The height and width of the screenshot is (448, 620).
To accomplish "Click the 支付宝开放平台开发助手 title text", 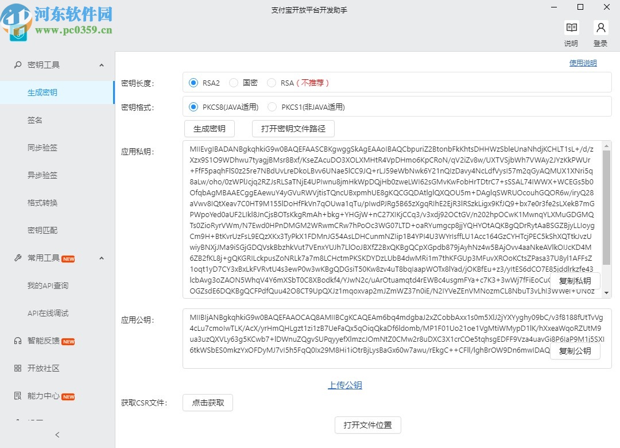I will click(x=309, y=10).
